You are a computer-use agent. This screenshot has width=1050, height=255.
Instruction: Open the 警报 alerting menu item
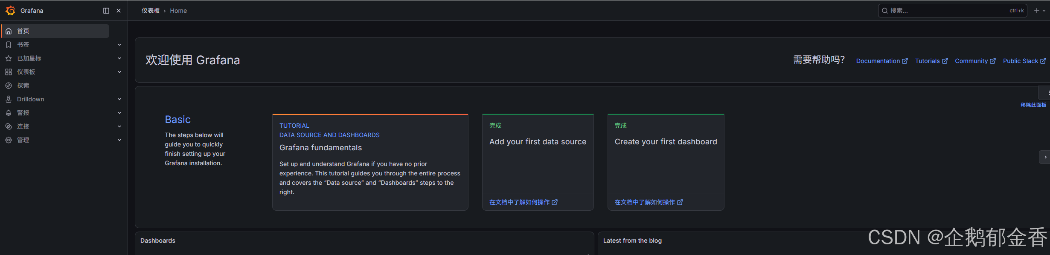coord(23,113)
